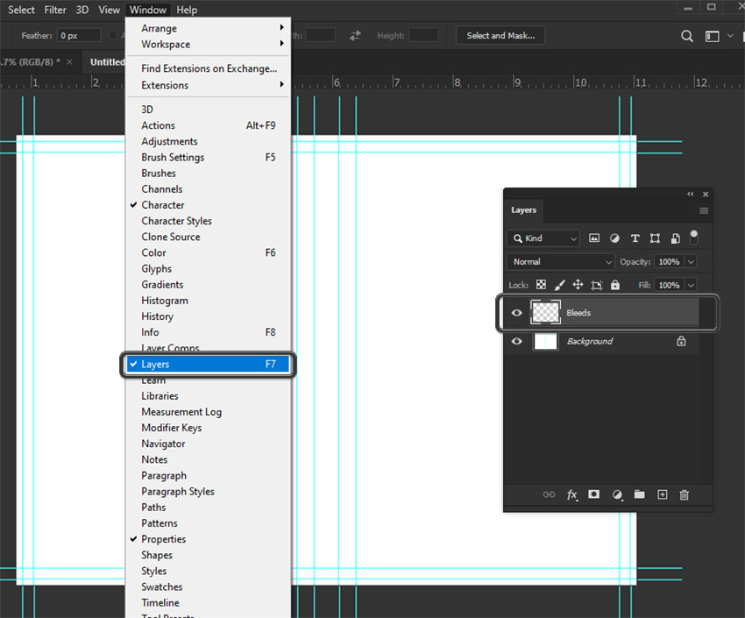
Task: Delete layer trash icon
Action: pos(685,495)
